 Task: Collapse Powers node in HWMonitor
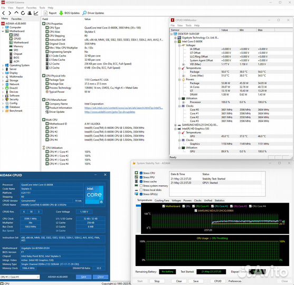click(179, 80)
